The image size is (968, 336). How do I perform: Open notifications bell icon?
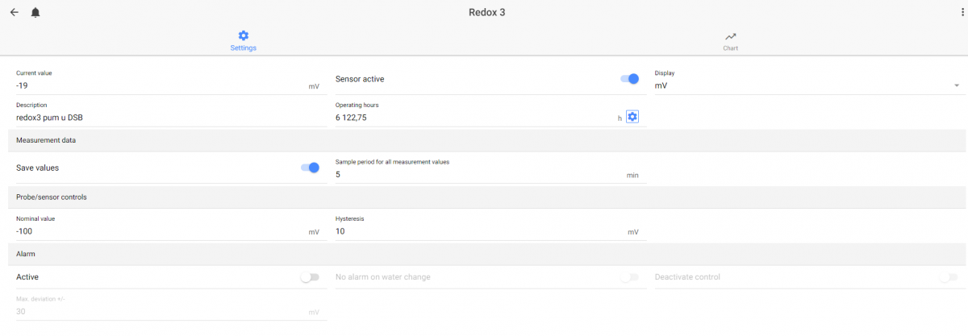tap(35, 13)
